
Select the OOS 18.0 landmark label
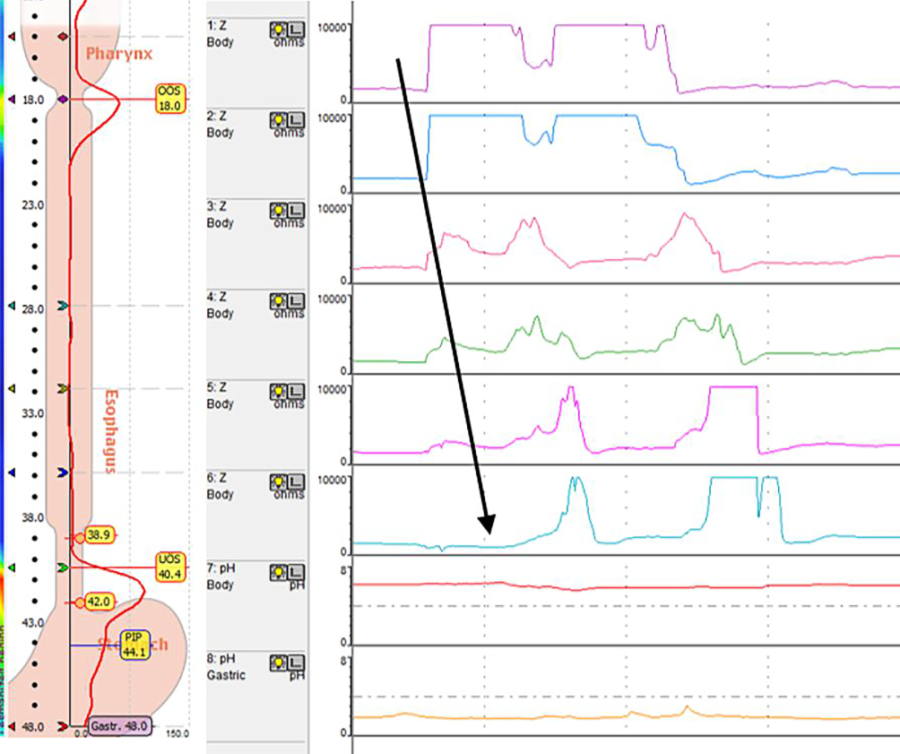tap(170, 99)
